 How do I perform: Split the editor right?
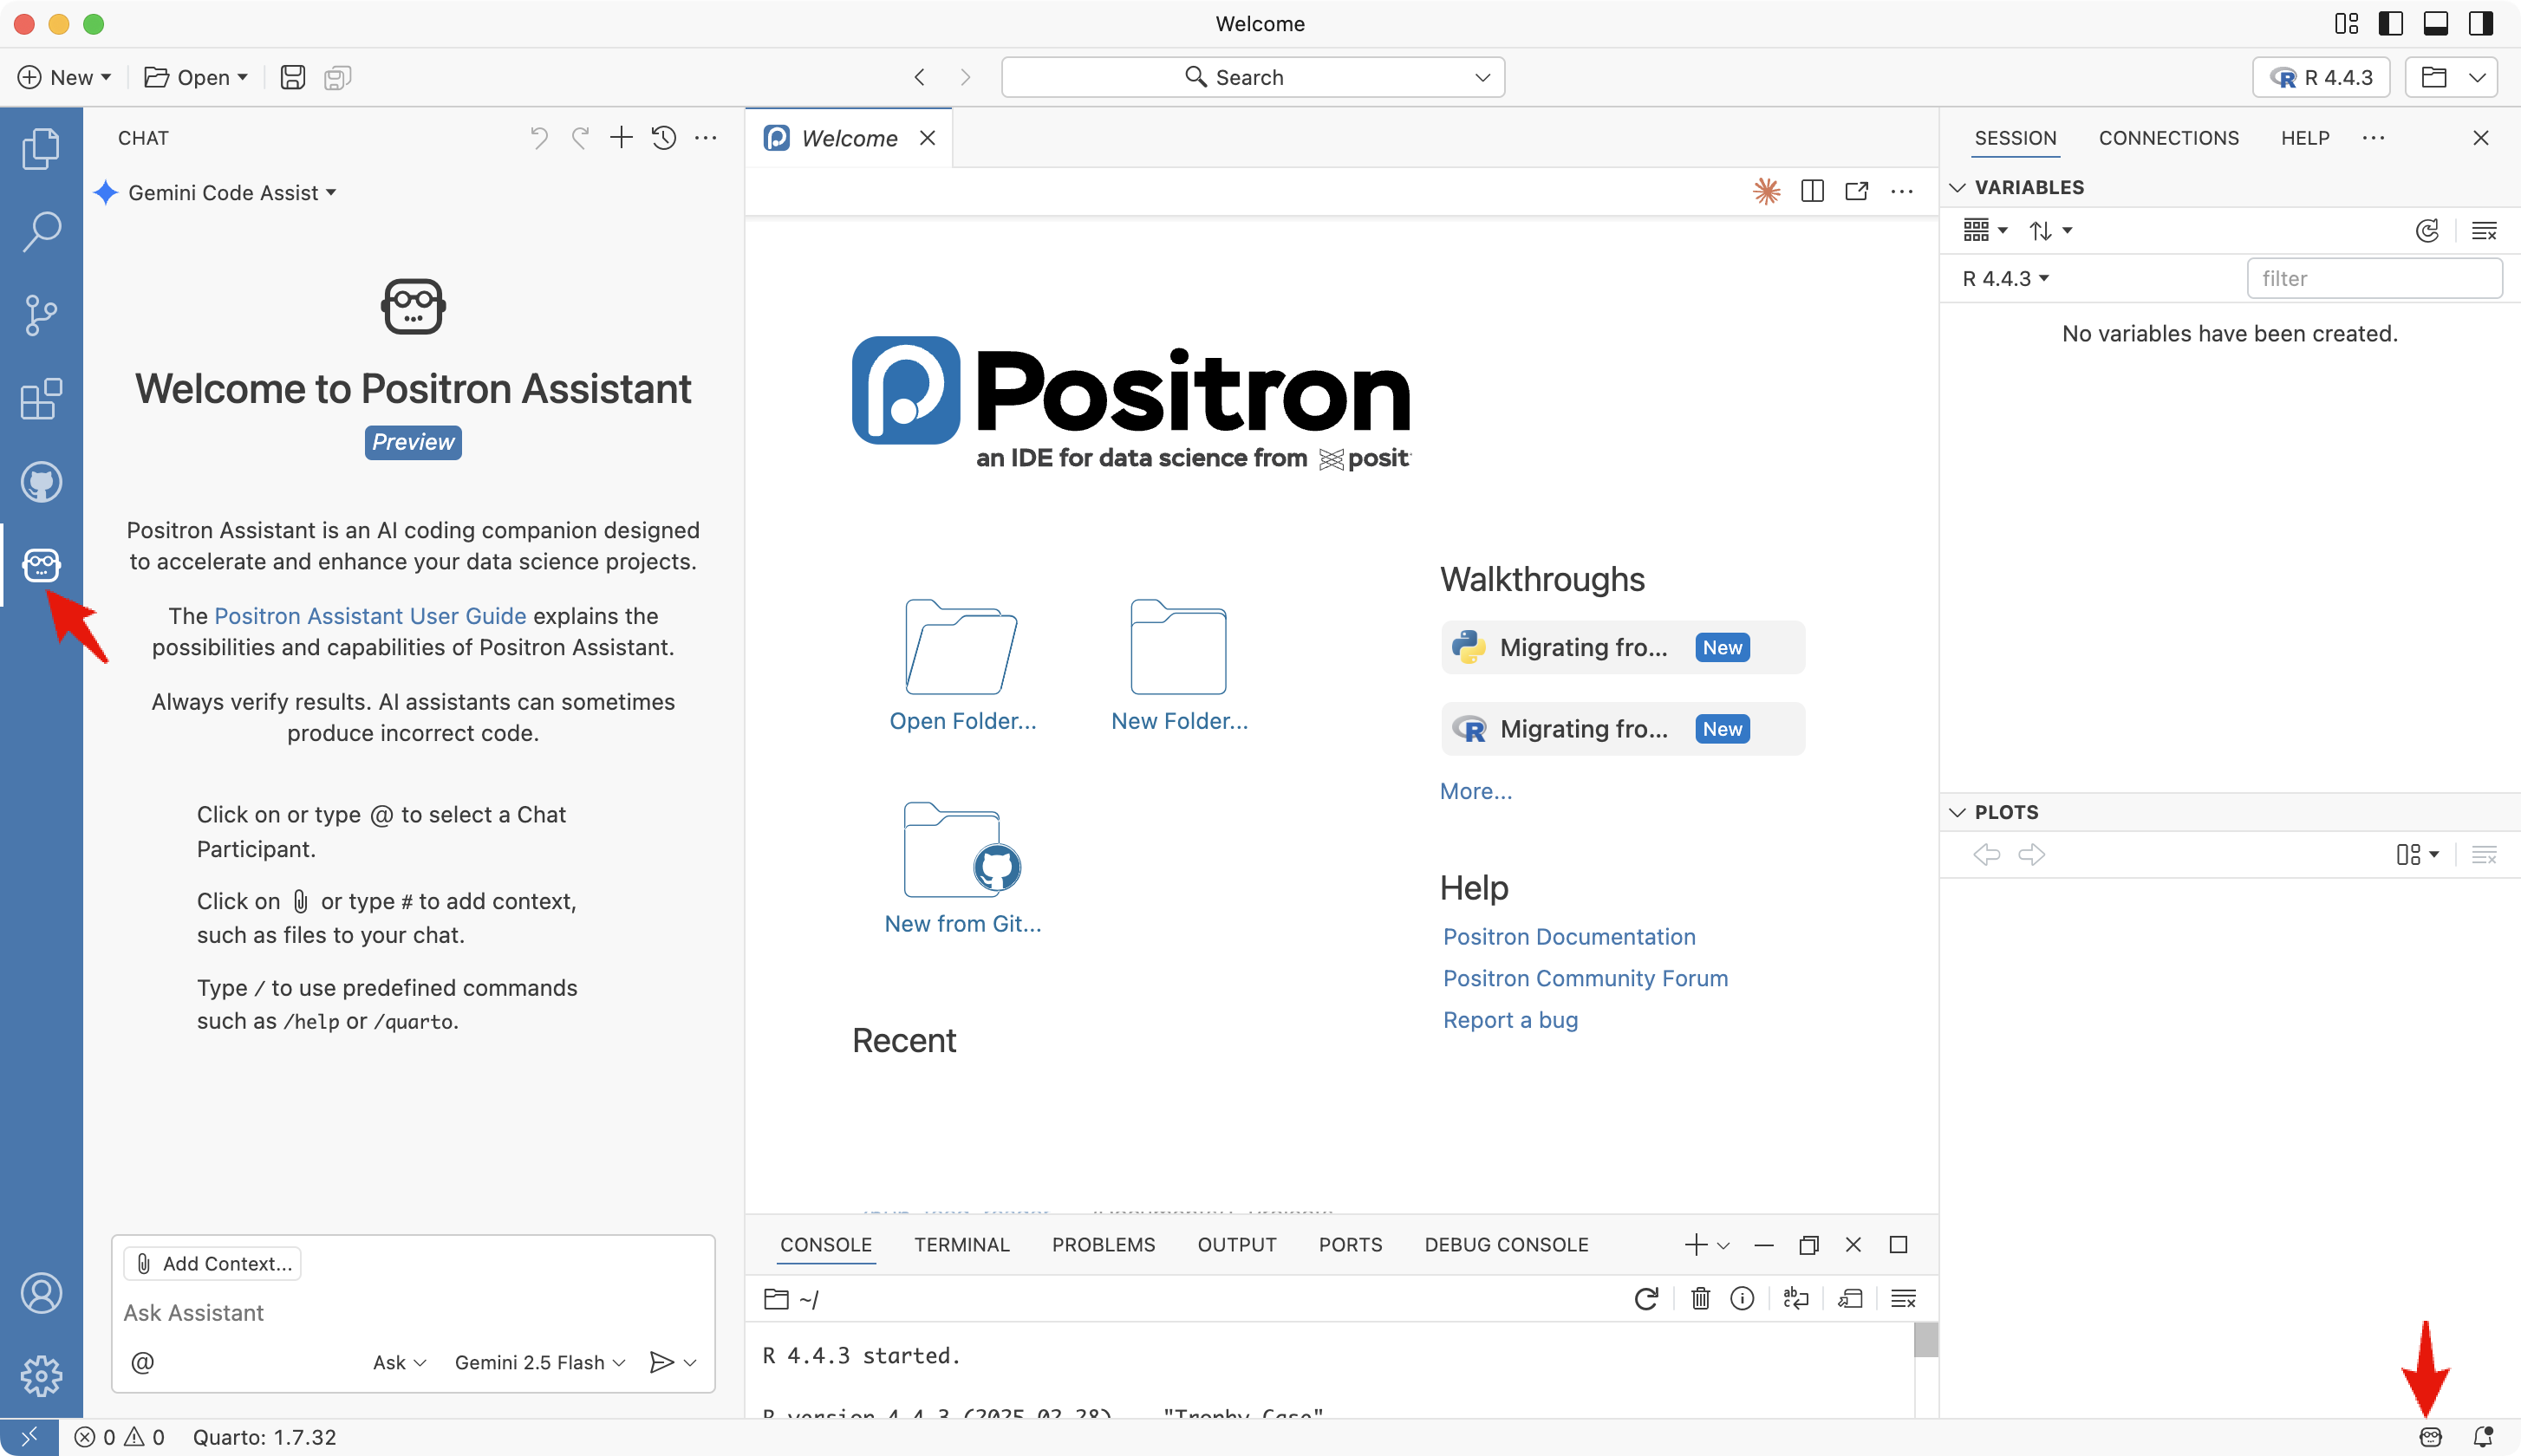(1812, 190)
